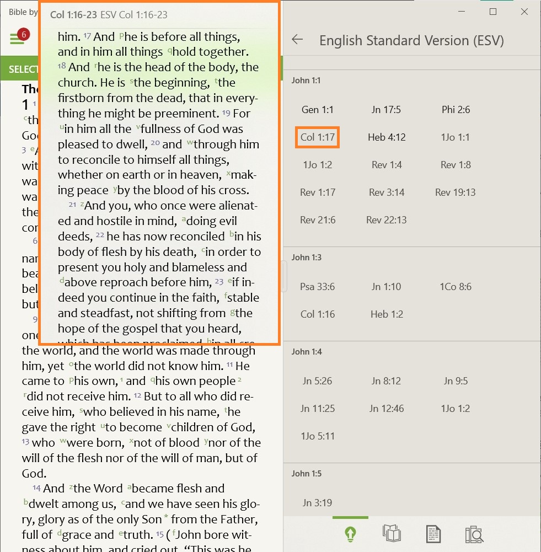Go back using the arrow beside ESV title
Screen dimensions: 541x552
[x=297, y=40]
